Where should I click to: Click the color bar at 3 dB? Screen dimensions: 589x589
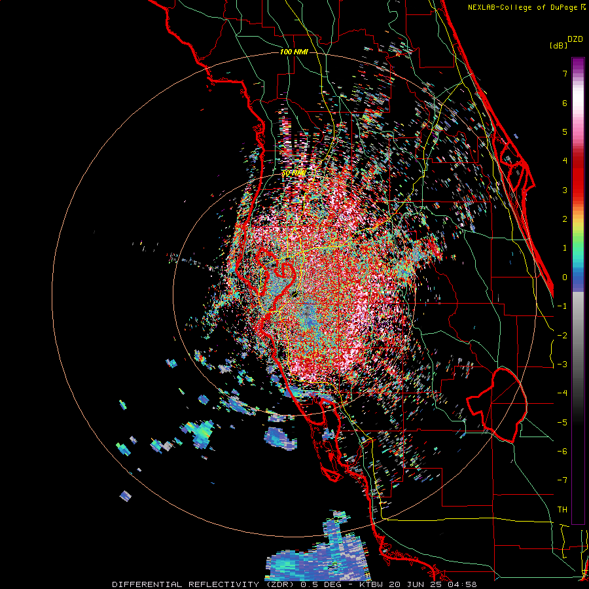578,190
